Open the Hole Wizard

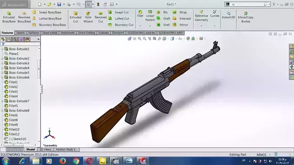pyautogui.click(x=88, y=17)
